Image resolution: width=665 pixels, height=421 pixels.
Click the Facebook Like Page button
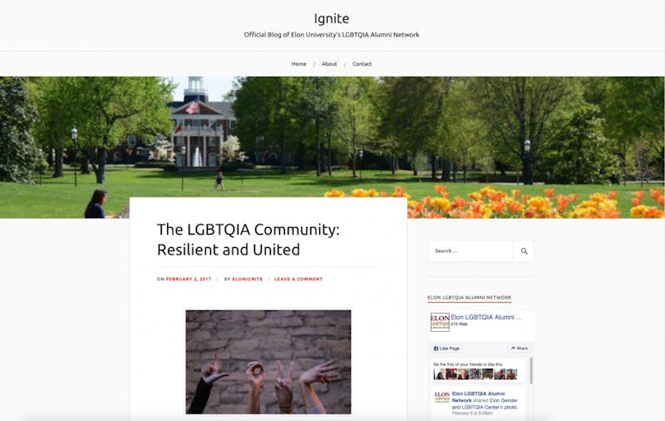tap(446, 349)
